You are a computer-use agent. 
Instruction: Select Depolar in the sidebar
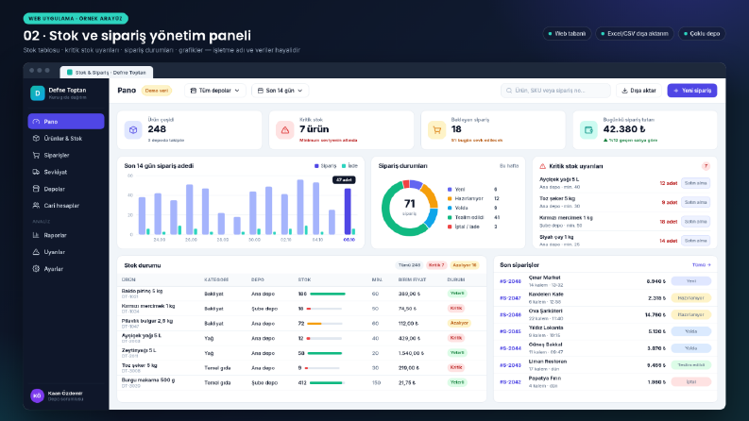point(66,189)
